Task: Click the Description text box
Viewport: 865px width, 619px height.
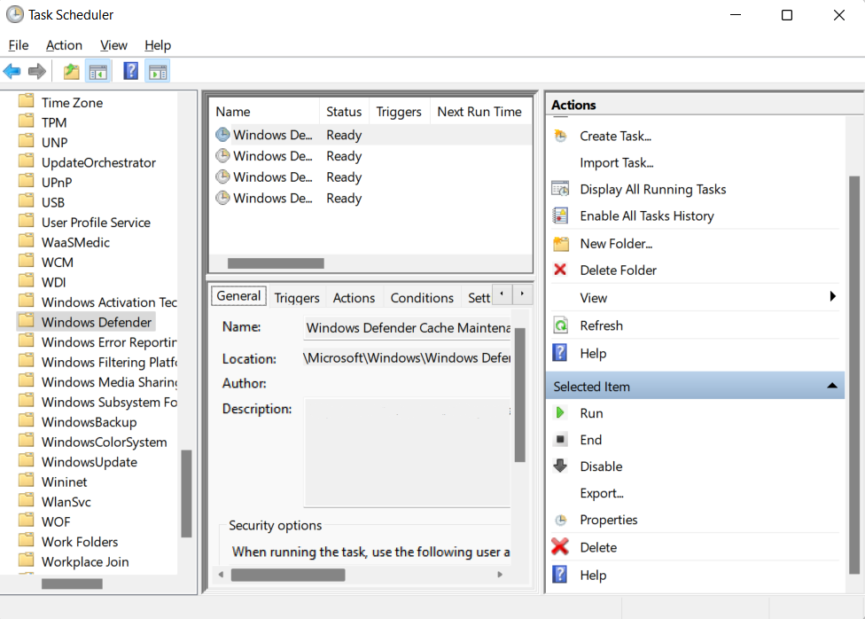Action: click(408, 452)
